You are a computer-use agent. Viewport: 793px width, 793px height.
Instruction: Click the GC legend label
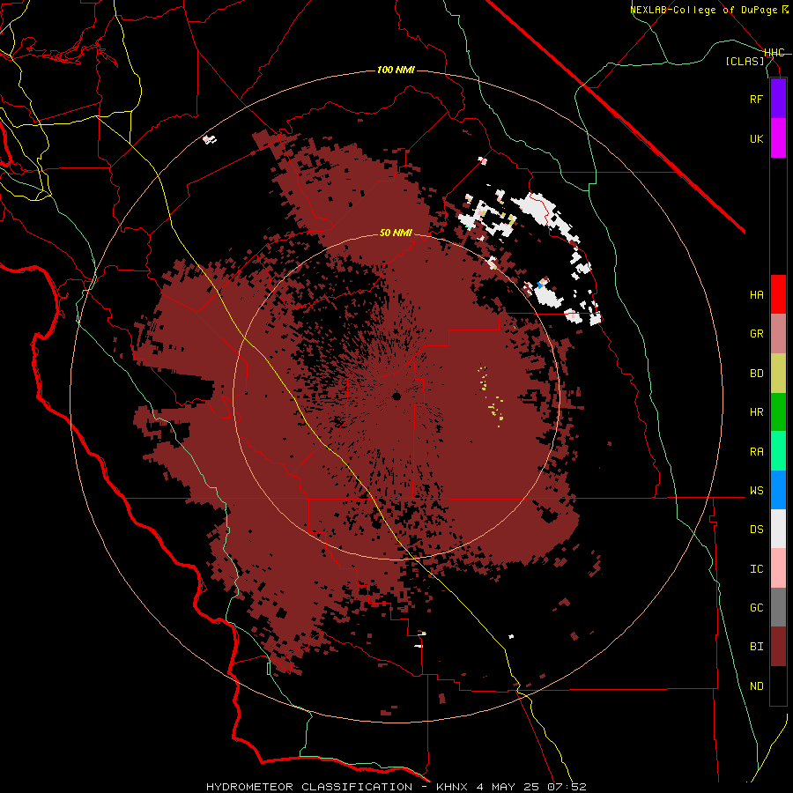coord(756,608)
